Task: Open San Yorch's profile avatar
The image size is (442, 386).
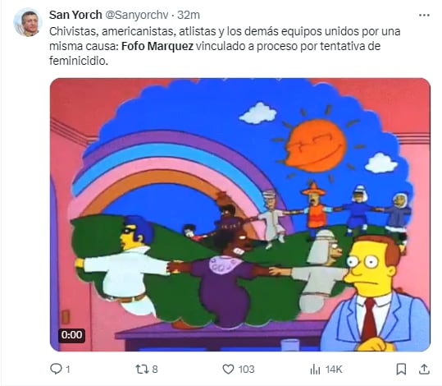Action: coord(28,22)
